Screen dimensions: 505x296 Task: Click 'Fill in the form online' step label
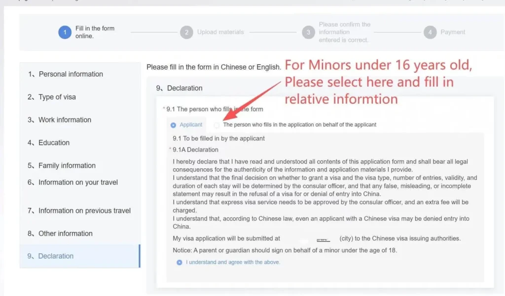coord(95,32)
